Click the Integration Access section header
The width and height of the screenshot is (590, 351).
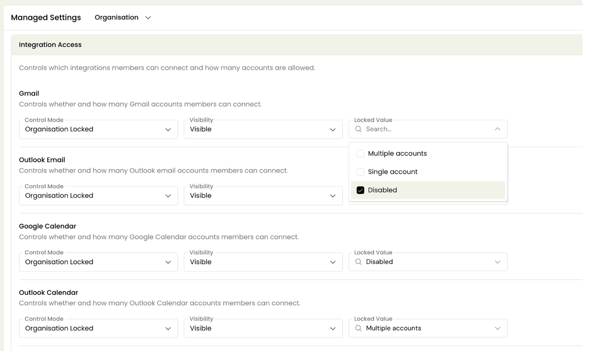(x=50, y=45)
